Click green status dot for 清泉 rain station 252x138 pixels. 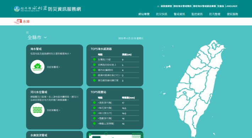(94, 103)
